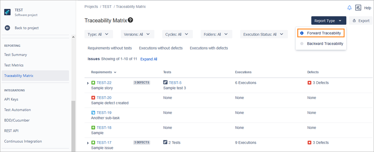374x152 pixels.
Task: Click the story icon beside TEST-17
Action: click(x=93, y=143)
